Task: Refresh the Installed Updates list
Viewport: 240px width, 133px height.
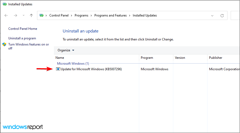Action: click(x=222, y=16)
